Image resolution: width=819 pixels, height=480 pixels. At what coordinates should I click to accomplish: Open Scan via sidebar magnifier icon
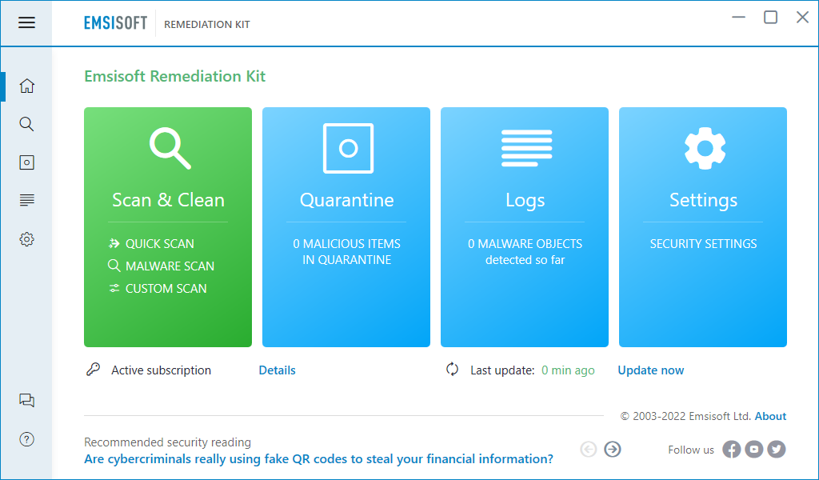point(26,124)
